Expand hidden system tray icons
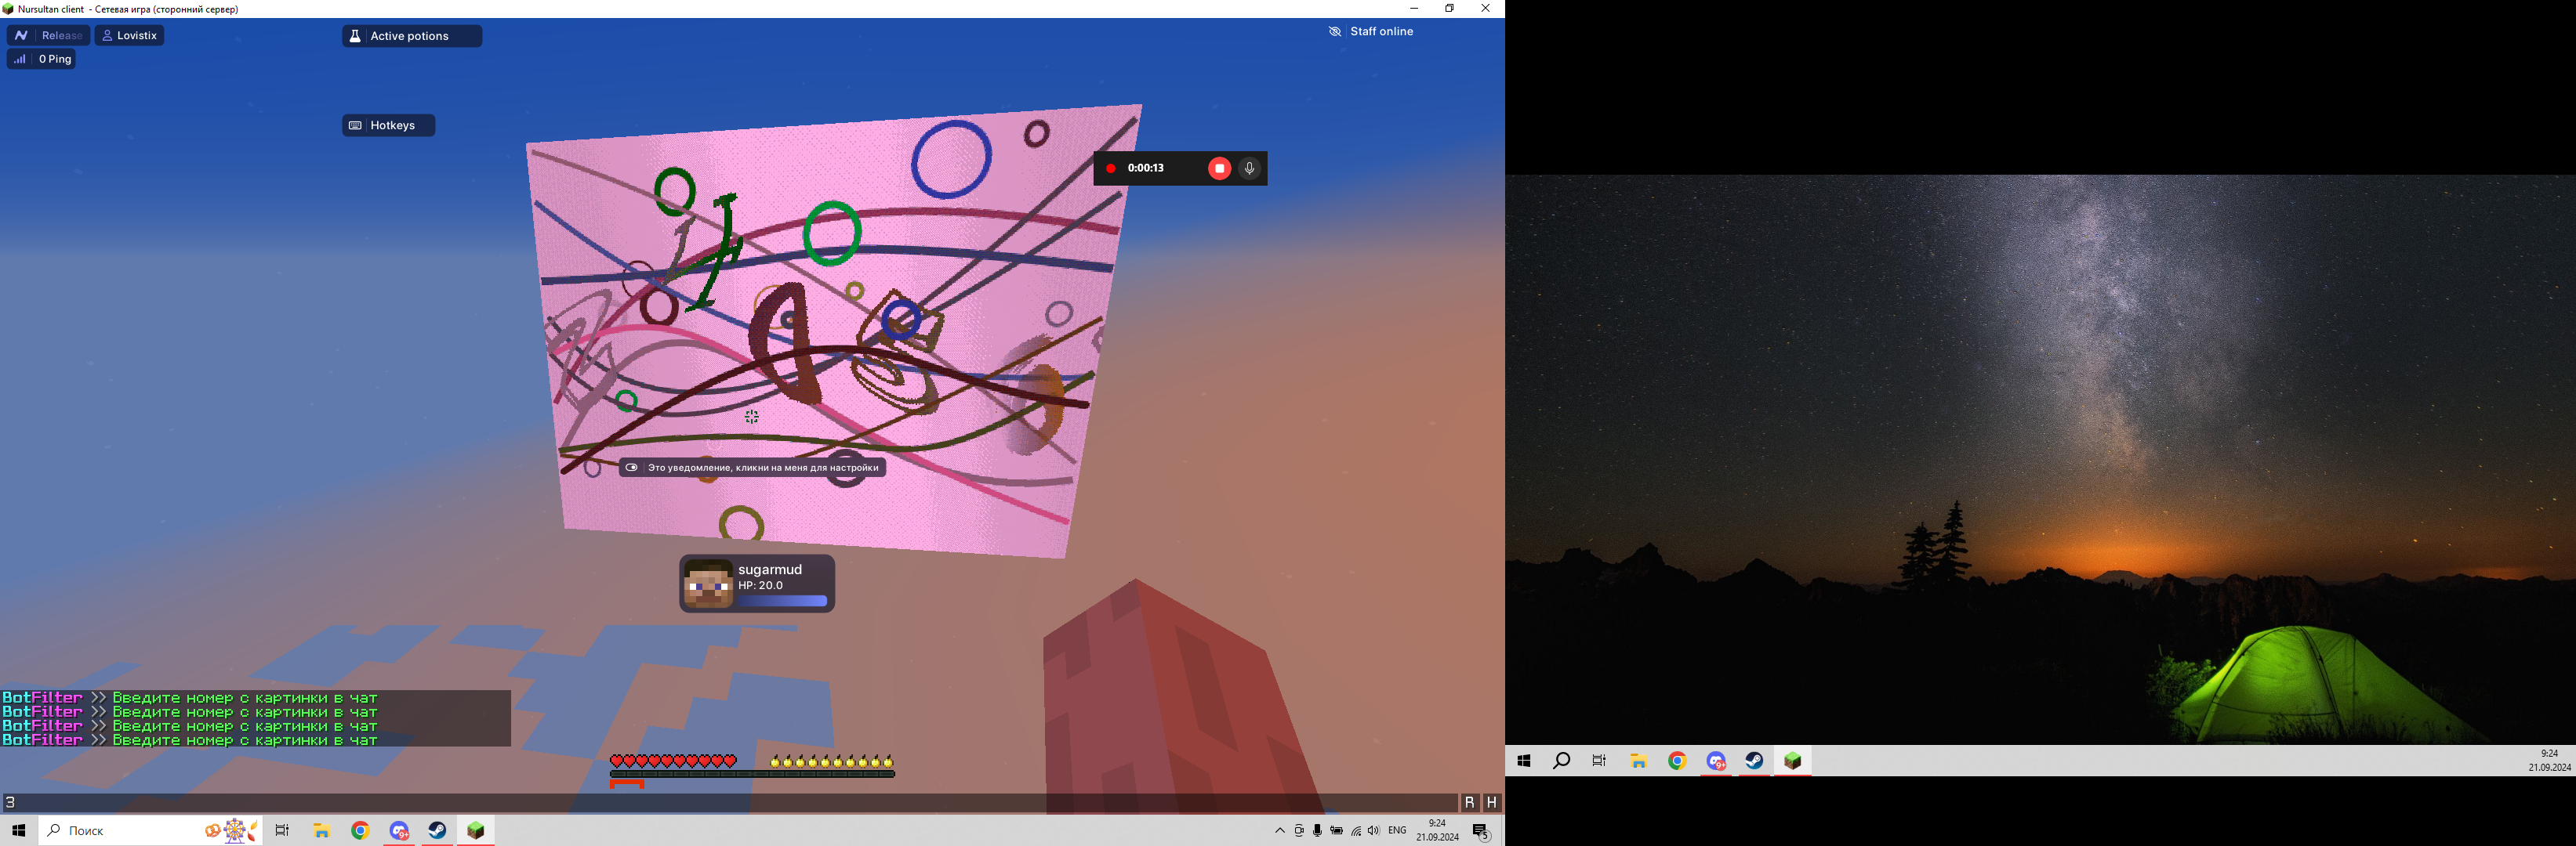Viewport: 2576px width, 846px height. point(1279,831)
